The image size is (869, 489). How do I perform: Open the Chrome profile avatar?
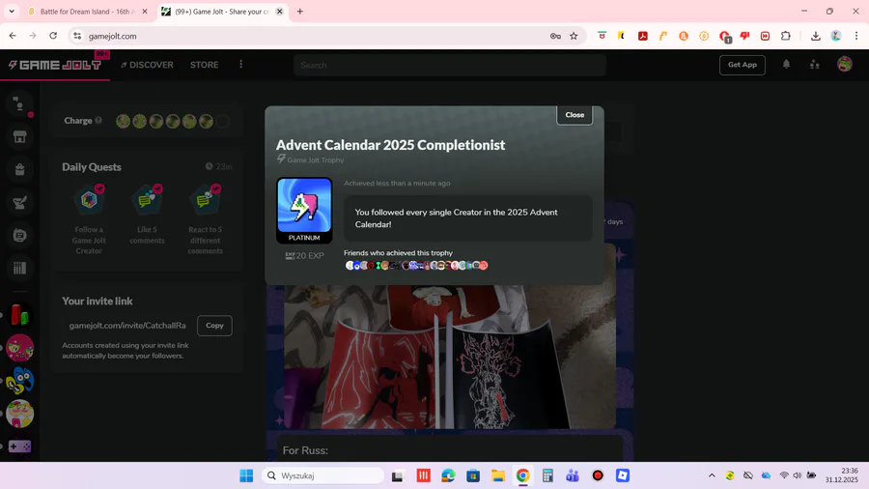[x=836, y=36]
